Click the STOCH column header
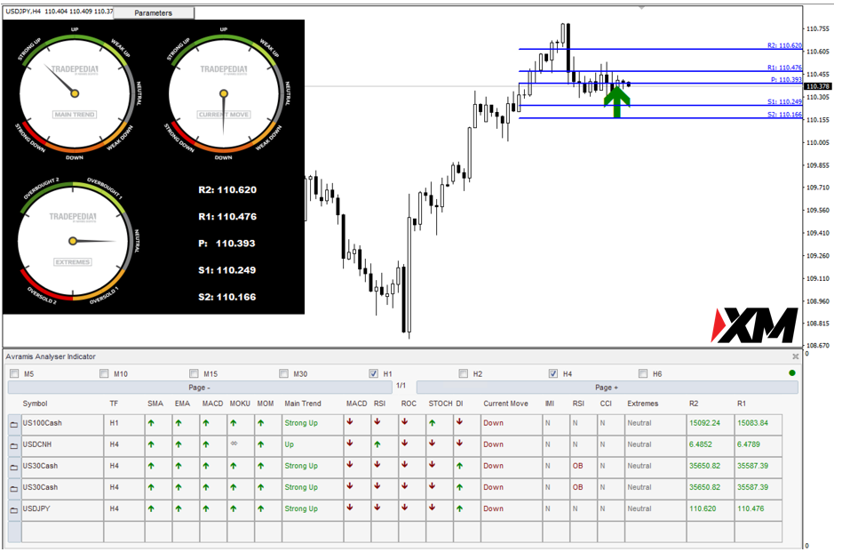842x560 pixels. click(x=441, y=404)
